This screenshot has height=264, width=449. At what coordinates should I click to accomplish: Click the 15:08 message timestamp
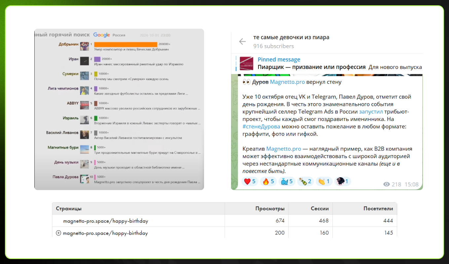pyautogui.click(x=412, y=184)
